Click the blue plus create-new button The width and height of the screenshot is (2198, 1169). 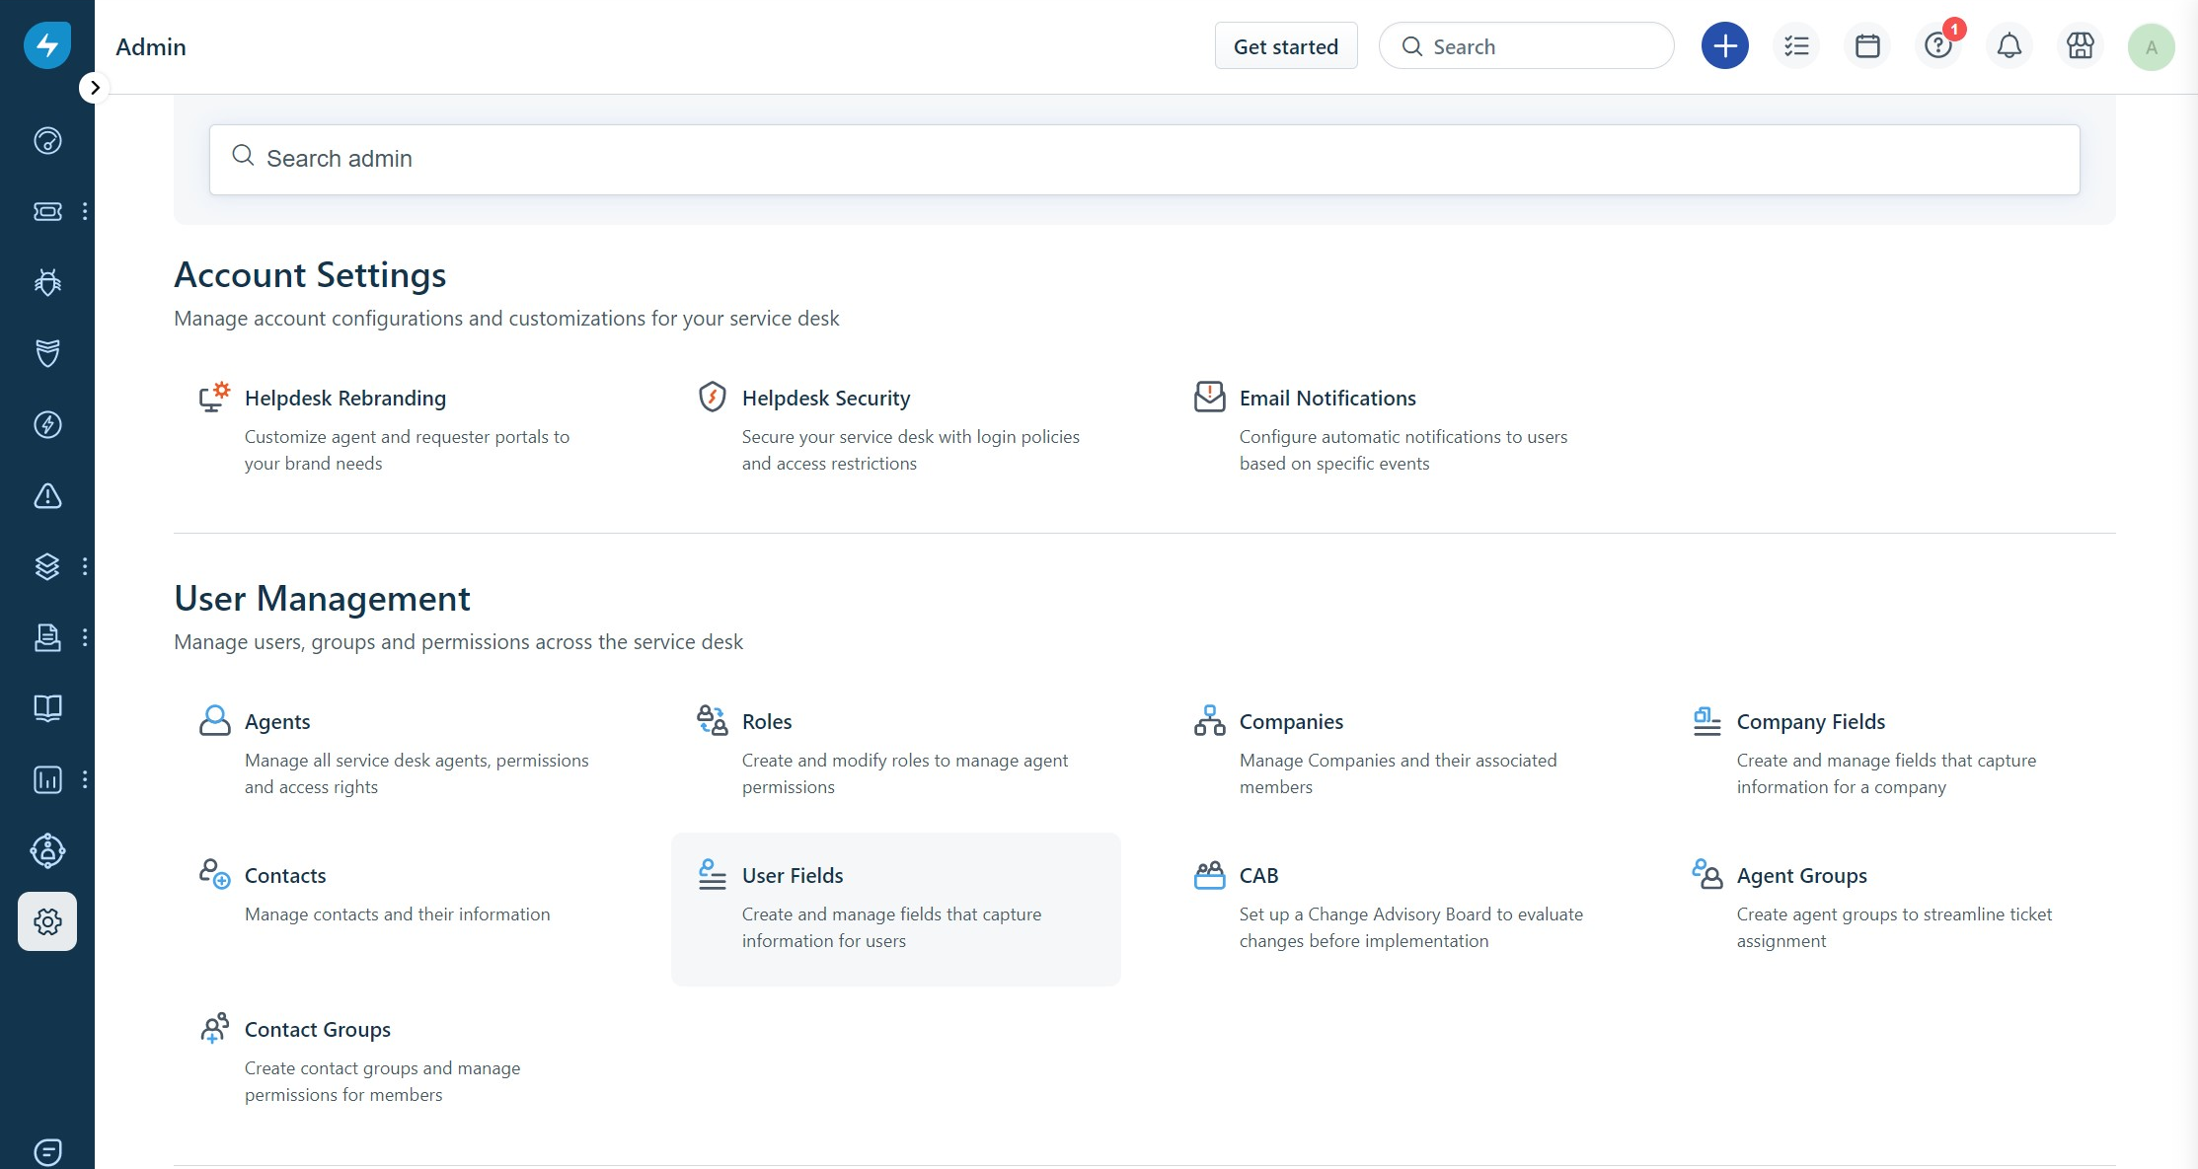pos(1724,46)
